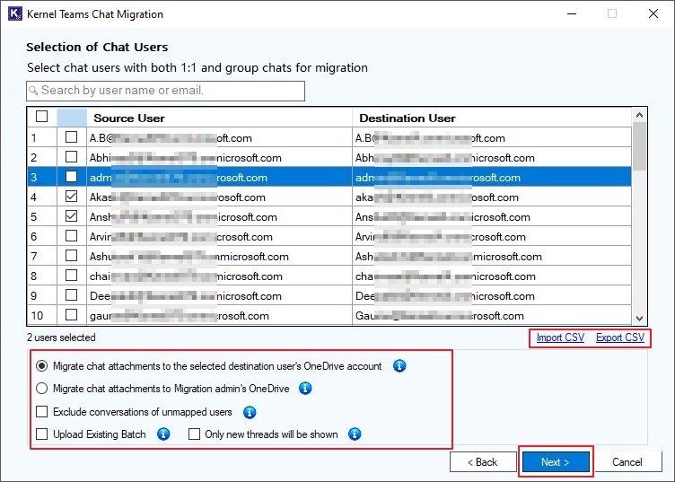The width and height of the screenshot is (675, 482).
Task: Enable Only new threads will be shown
Action: point(194,434)
